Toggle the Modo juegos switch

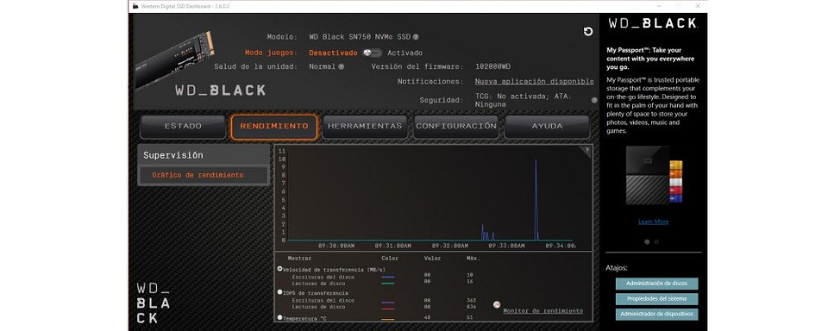(373, 53)
